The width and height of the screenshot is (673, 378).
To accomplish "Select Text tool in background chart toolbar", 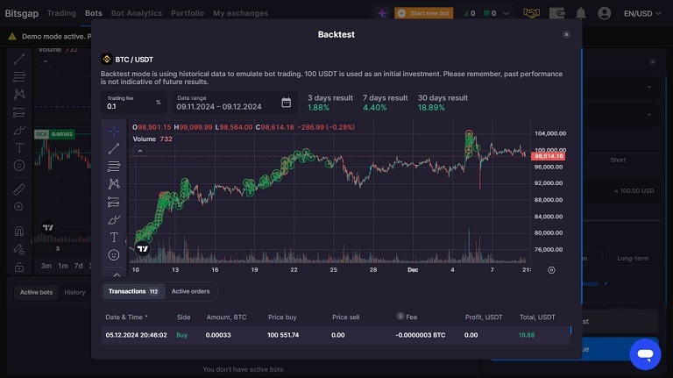I will pos(19,147).
